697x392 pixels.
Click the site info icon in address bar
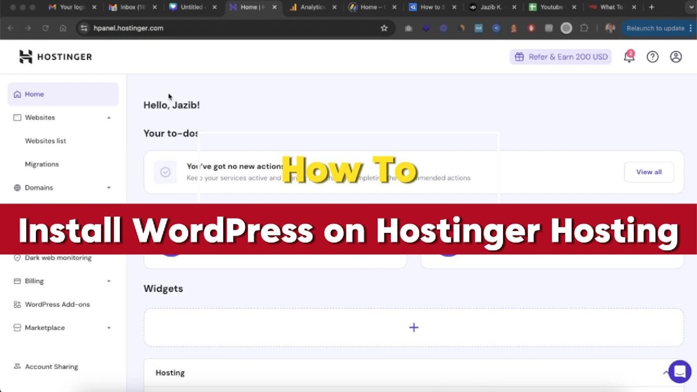pyautogui.click(x=83, y=28)
